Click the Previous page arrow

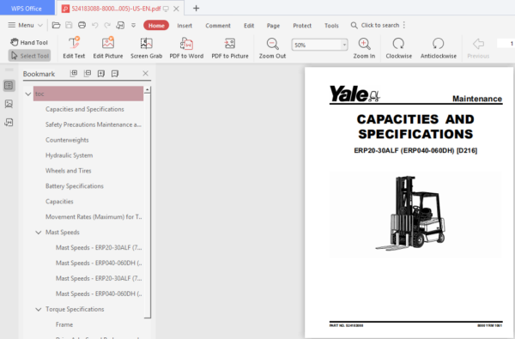click(x=478, y=48)
